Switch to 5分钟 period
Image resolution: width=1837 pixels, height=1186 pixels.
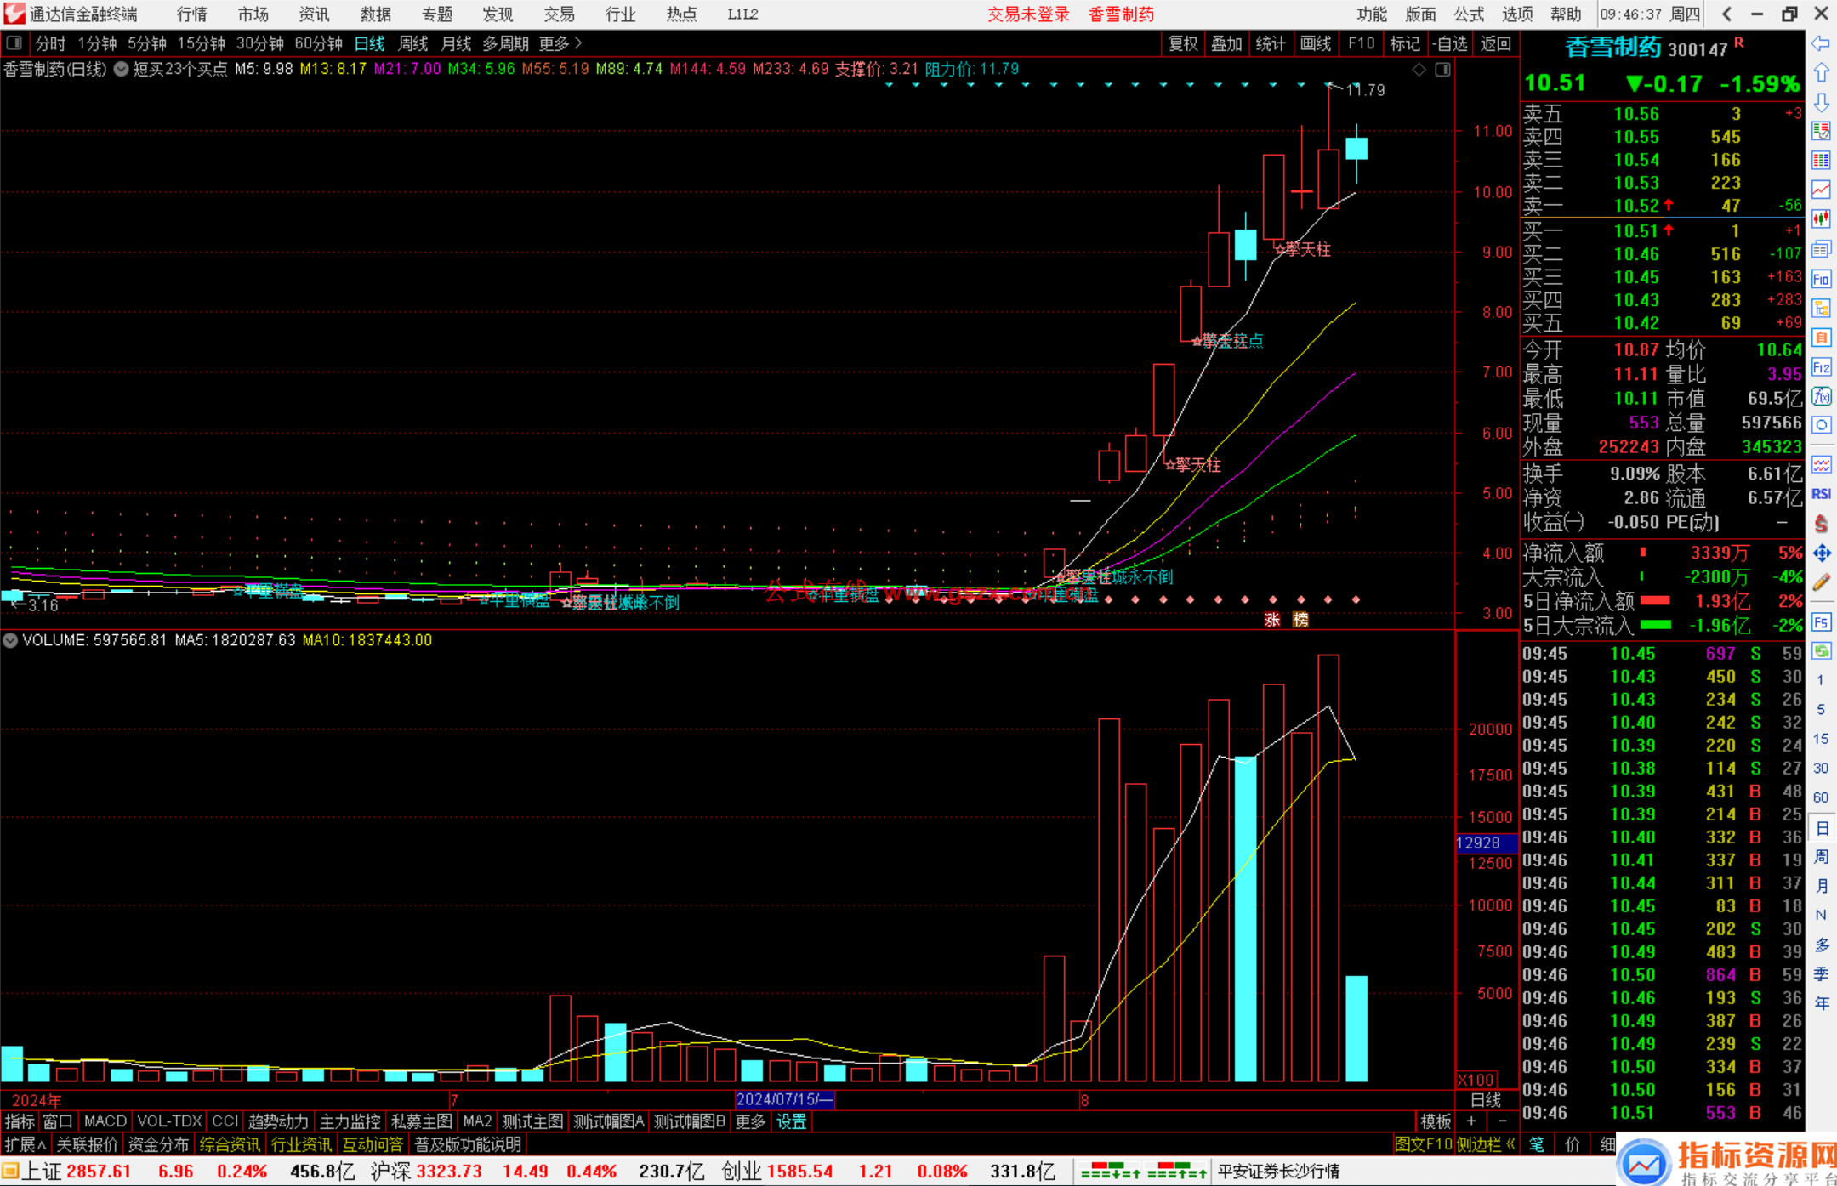147,43
